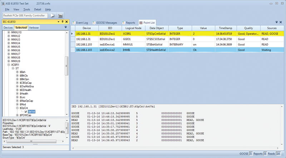Close the IEC-61850 side panel
286x158 pixels.
pos(66,22)
